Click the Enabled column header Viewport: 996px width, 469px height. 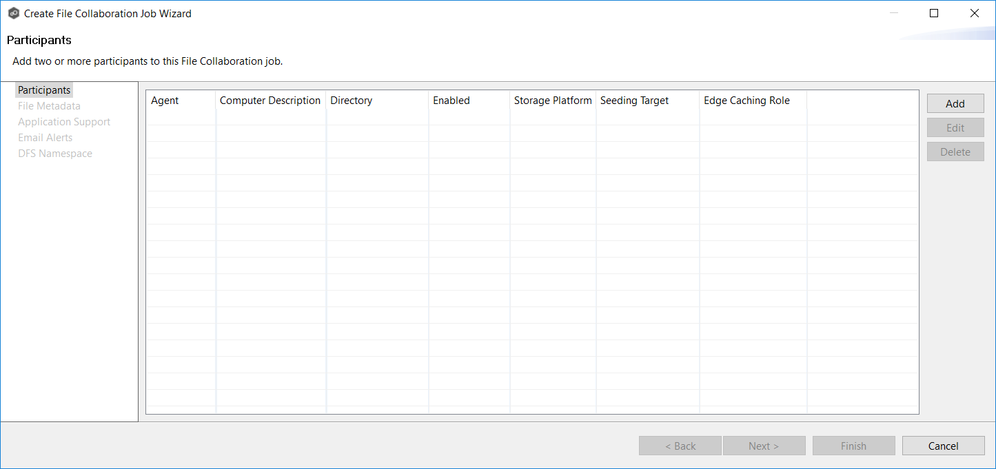[451, 101]
